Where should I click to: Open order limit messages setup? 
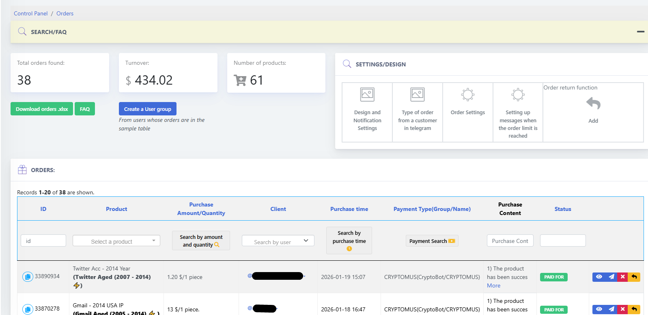pos(518,112)
